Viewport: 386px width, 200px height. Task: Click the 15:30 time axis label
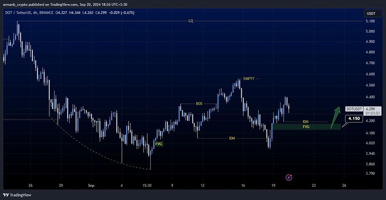(x=147, y=185)
